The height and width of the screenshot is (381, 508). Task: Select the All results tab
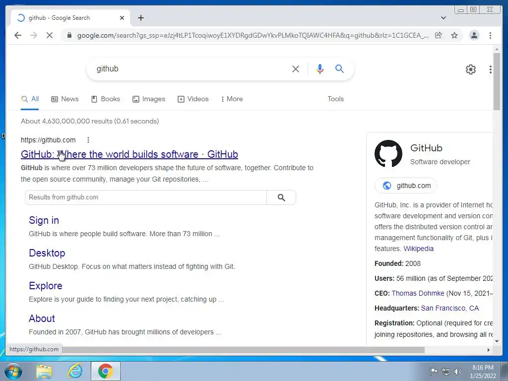tap(30, 99)
